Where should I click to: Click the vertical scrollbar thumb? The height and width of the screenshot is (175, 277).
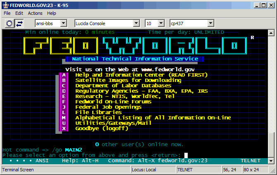[271, 145]
